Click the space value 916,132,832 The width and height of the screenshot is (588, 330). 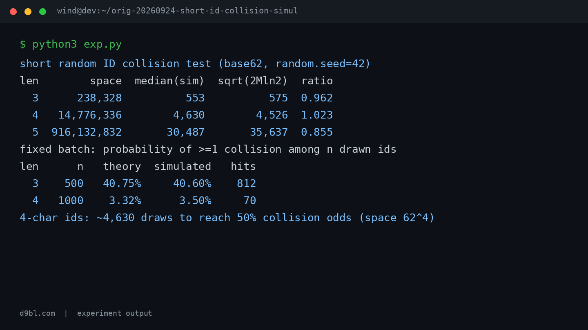click(x=87, y=132)
